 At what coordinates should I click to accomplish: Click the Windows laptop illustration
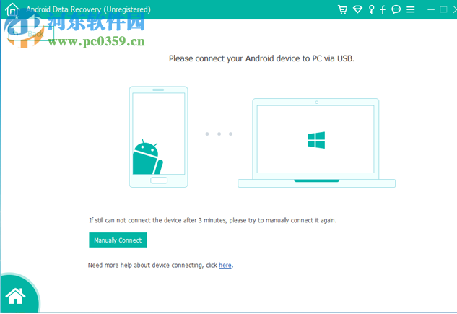(x=316, y=143)
